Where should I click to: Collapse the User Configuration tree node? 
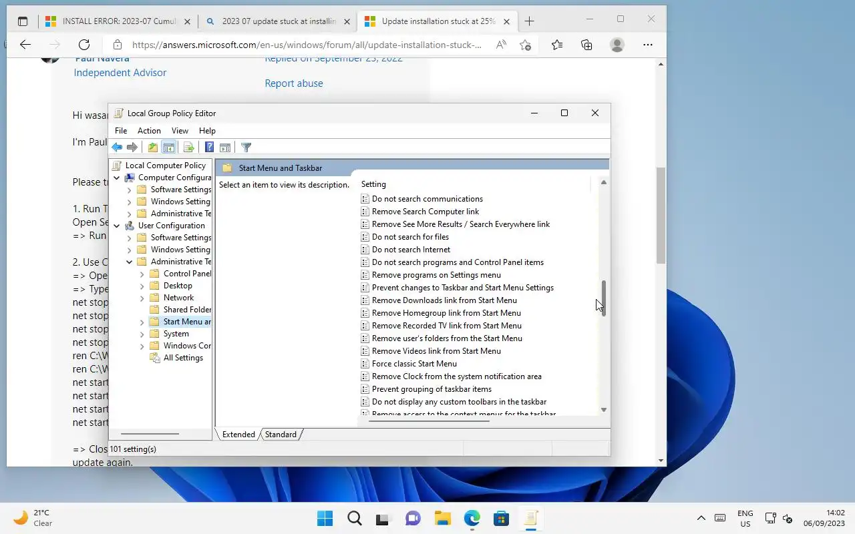click(x=117, y=226)
